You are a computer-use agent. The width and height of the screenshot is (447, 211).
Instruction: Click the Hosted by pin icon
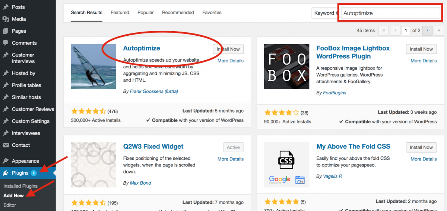pyautogui.click(x=6, y=73)
